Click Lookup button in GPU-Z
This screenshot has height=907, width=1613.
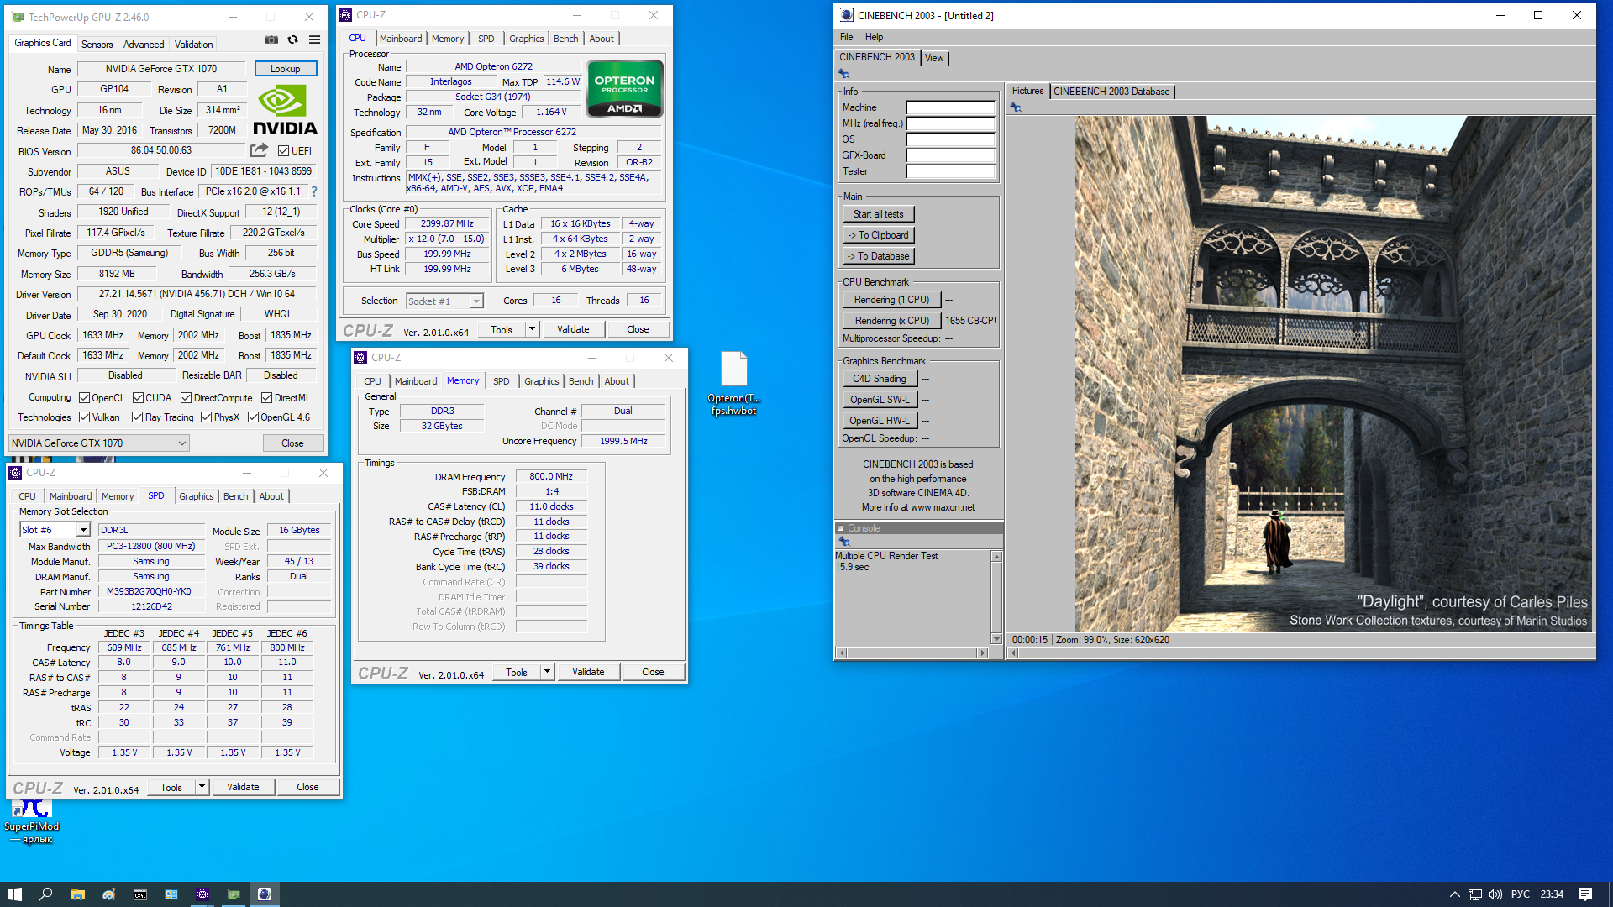coord(285,69)
